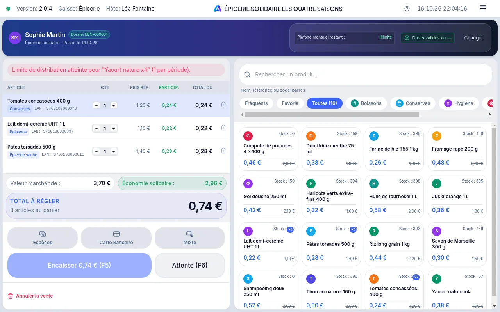This screenshot has width=500, height=312.
Task: Add Compote de pommes 4 × 100 g
Action: click(268, 149)
